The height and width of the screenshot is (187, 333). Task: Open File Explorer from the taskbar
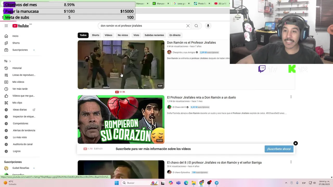[194, 183]
